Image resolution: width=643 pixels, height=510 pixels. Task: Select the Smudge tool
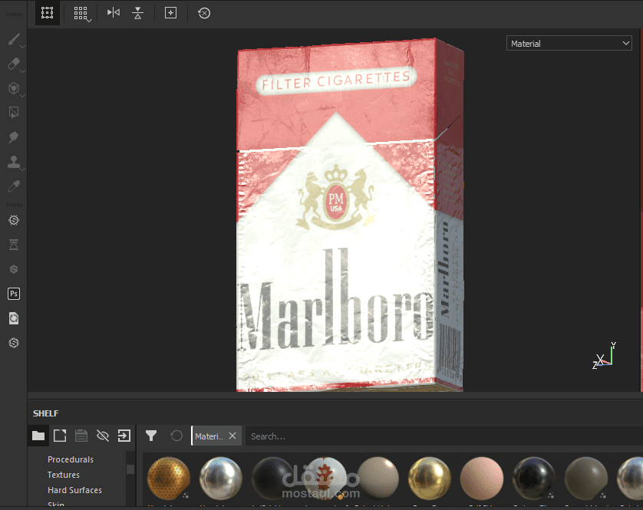14,137
